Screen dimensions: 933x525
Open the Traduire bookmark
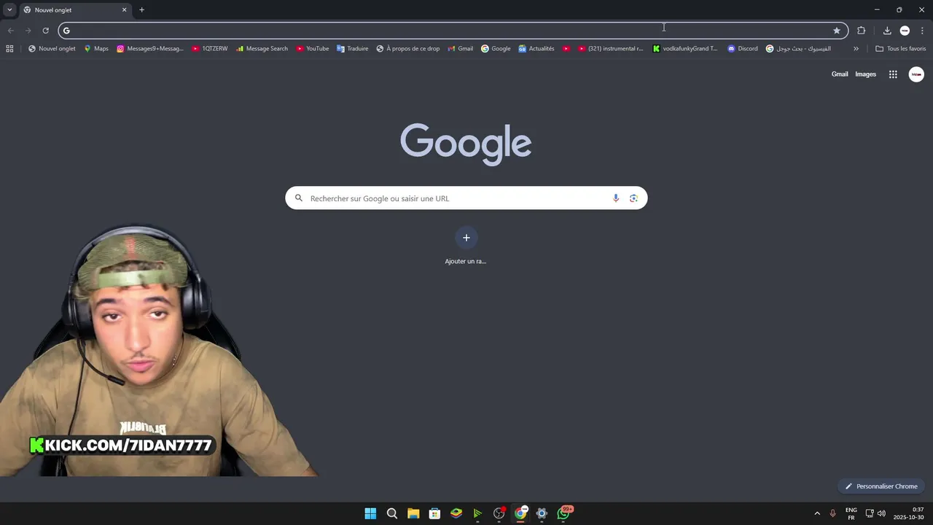(352, 49)
